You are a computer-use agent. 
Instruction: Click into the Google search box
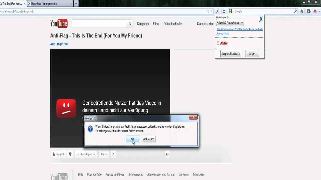pyautogui.click(x=263, y=11)
